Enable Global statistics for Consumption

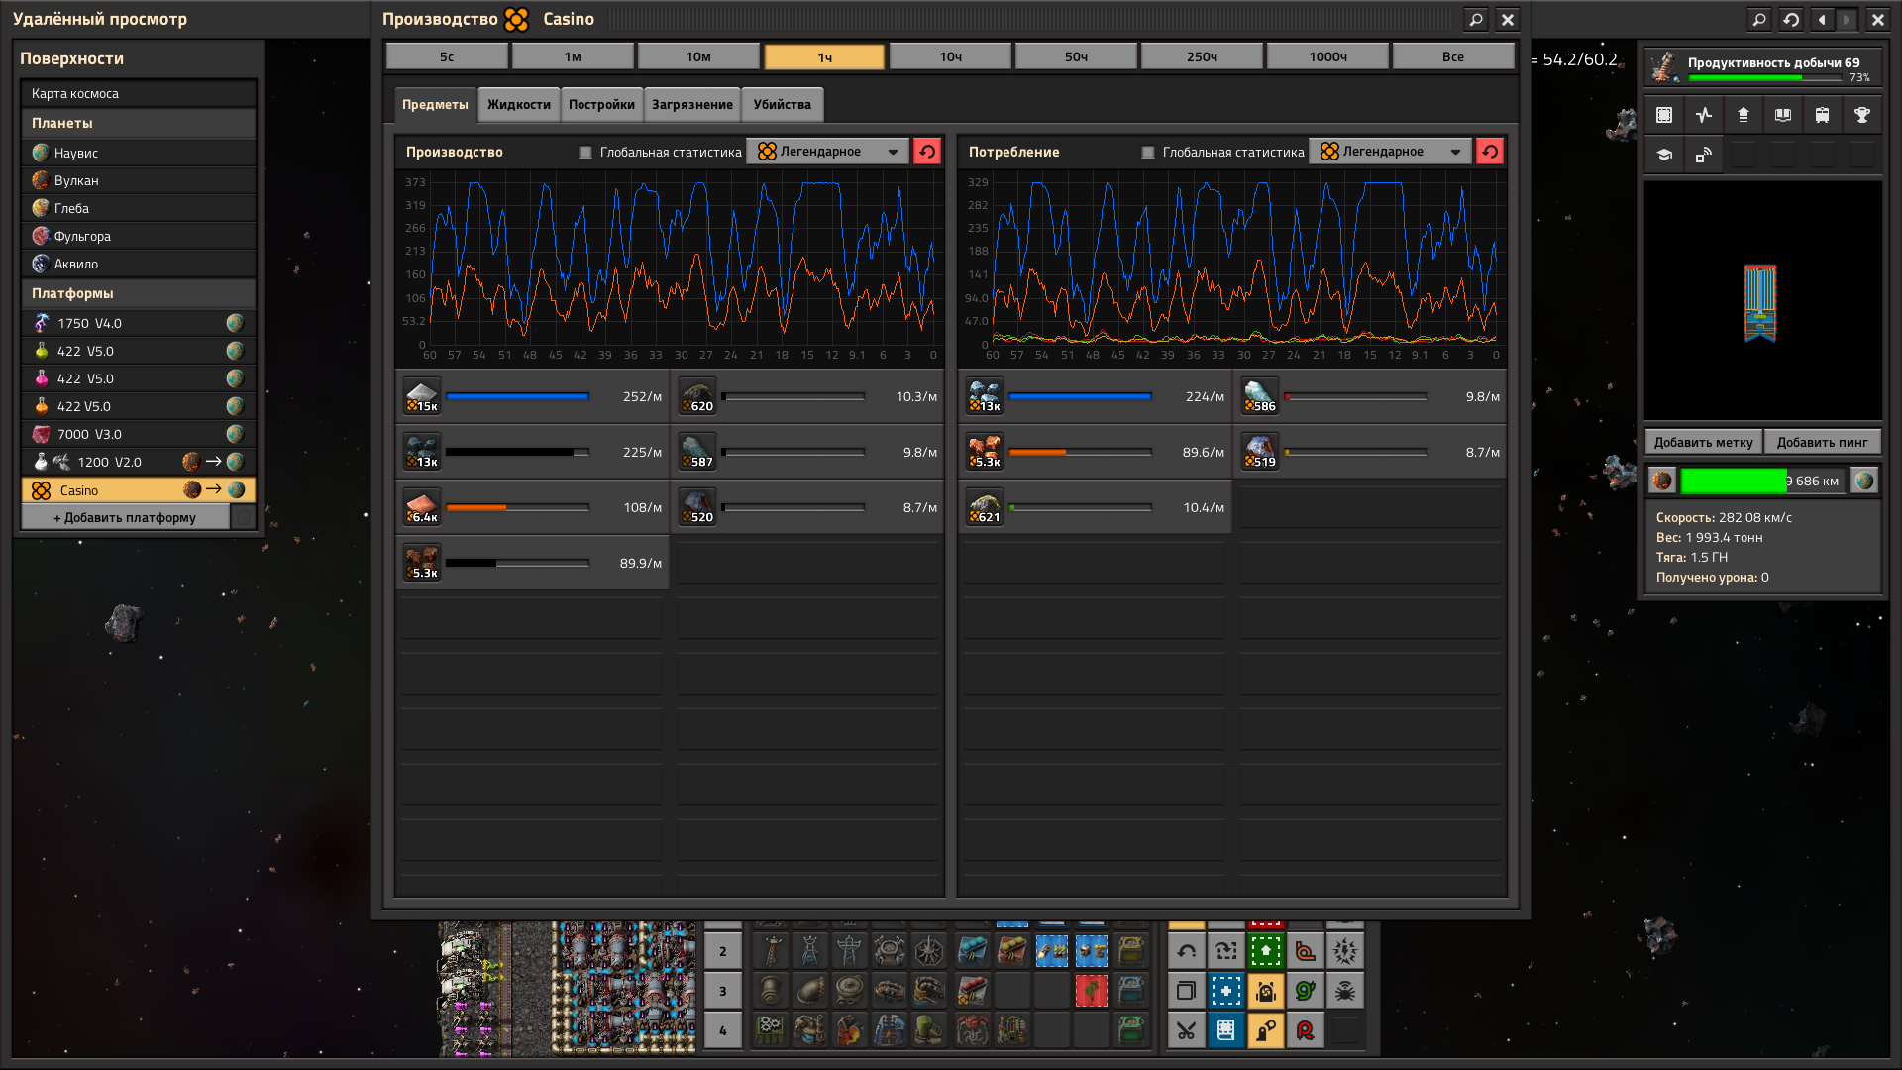point(1148,153)
